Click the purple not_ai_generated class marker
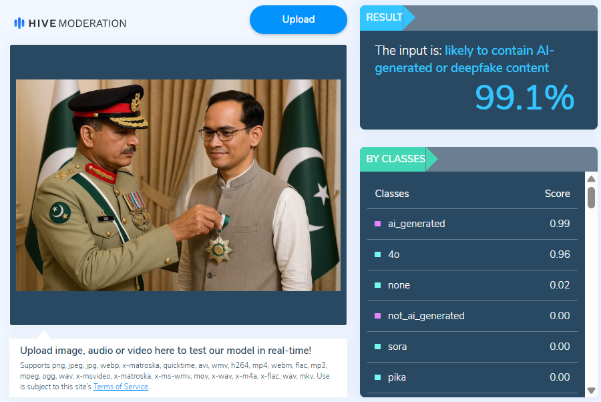The width and height of the screenshot is (601, 402). tap(377, 316)
